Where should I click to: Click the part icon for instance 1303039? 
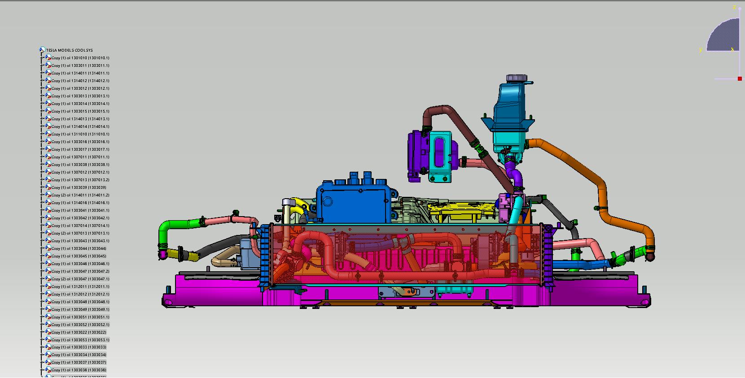click(x=48, y=187)
